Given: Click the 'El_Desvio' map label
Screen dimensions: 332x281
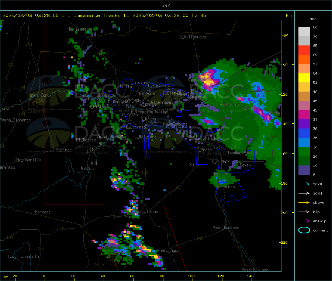Looking at the screenshot, I should pos(86,140).
